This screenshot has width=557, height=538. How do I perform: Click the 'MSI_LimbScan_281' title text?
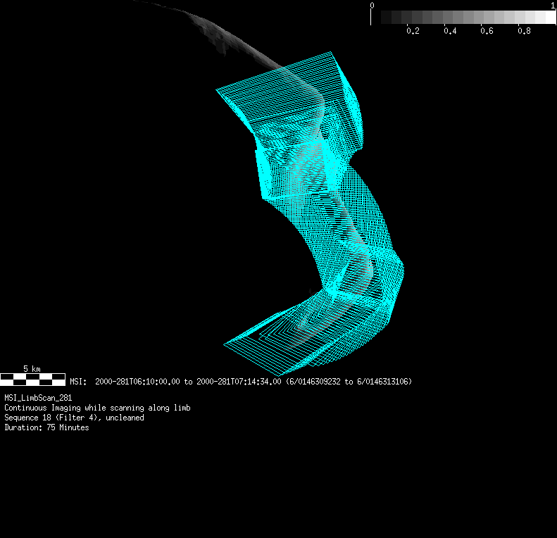(x=38, y=398)
